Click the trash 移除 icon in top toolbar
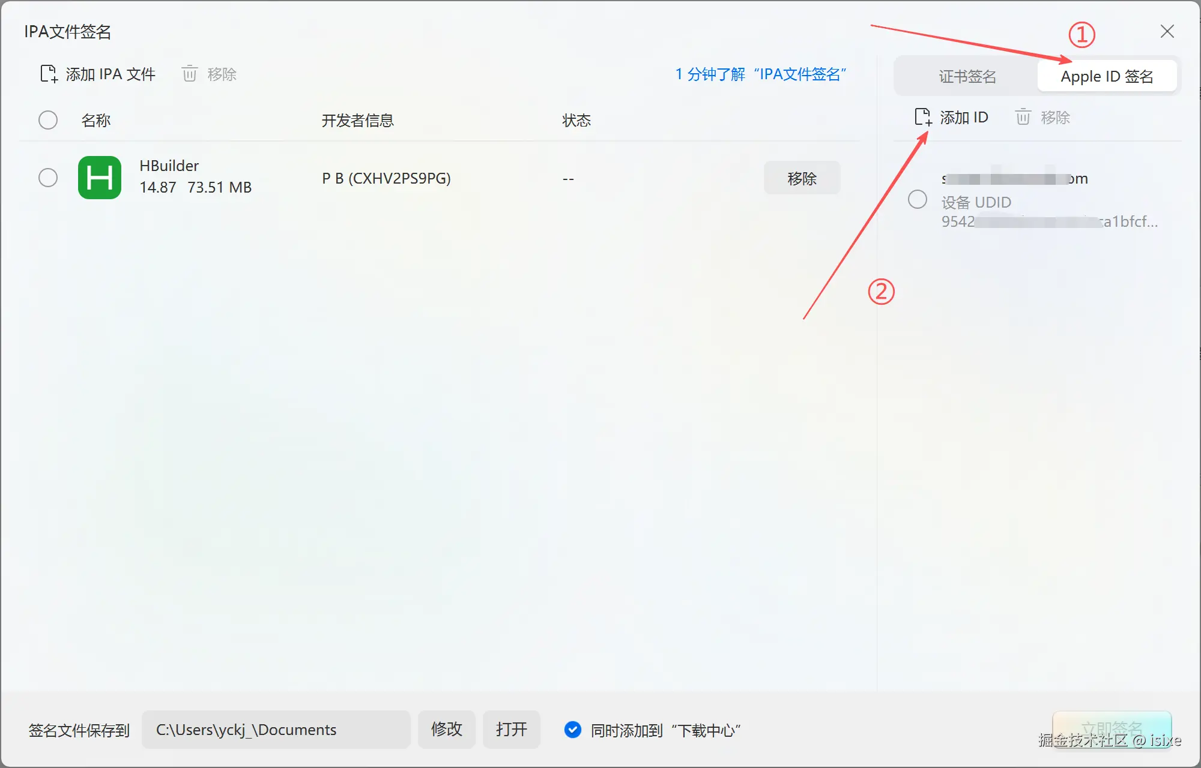This screenshot has height=768, width=1201. (x=189, y=73)
